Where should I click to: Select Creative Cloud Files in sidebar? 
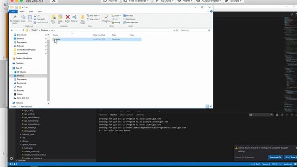pyautogui.click(x=24, y=58)
